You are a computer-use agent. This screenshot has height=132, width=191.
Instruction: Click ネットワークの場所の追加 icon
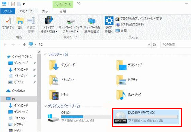point(92,21)
